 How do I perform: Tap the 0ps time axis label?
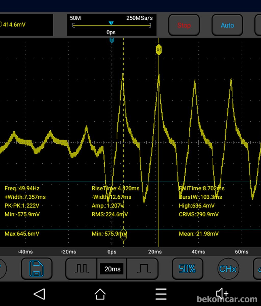tap(112, 252)
